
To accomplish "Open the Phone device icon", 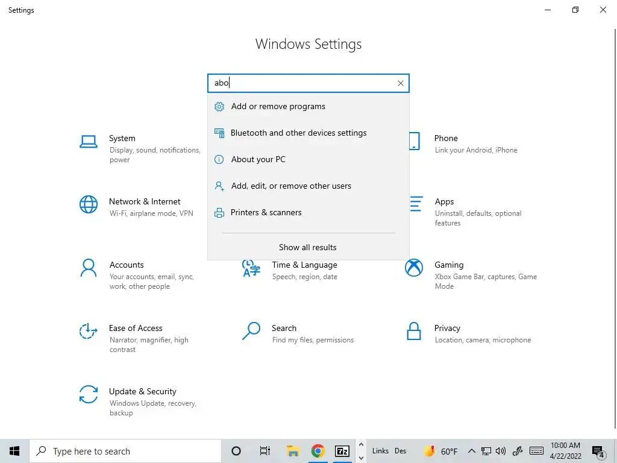I will click(415, 141).
